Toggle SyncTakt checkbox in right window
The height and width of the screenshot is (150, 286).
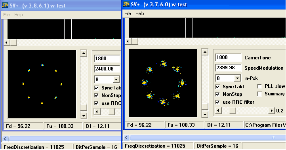point(217,87)
